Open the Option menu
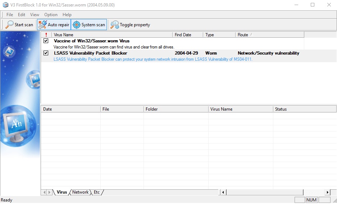 [x=51, y=15]
